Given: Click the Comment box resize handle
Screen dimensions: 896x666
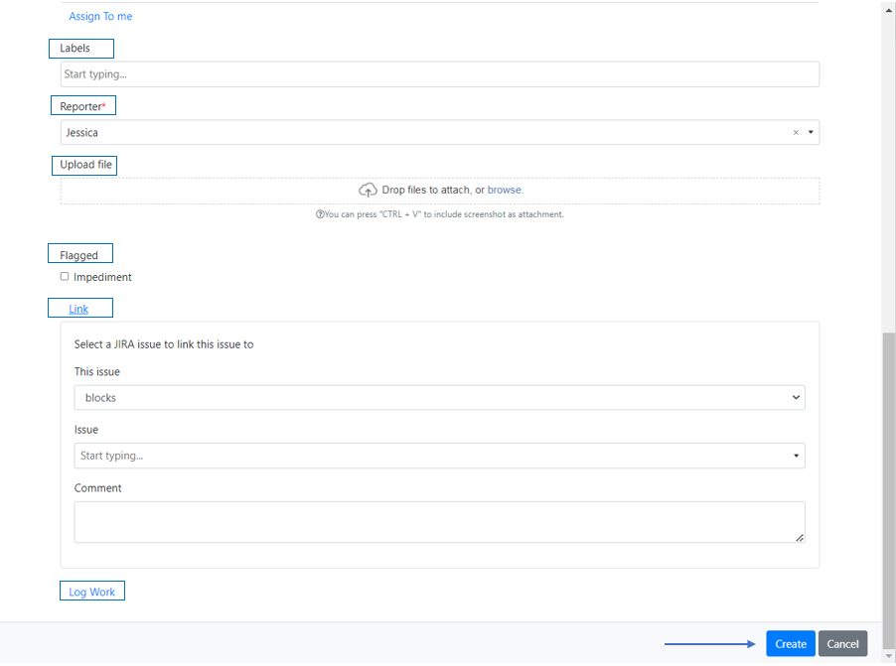Looking at the screenshot, I should pyautogui.click(x=800, y=537).
